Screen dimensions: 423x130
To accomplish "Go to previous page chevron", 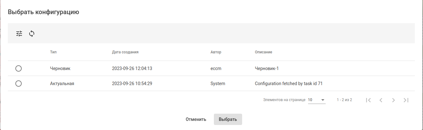I will pos(381,100).
